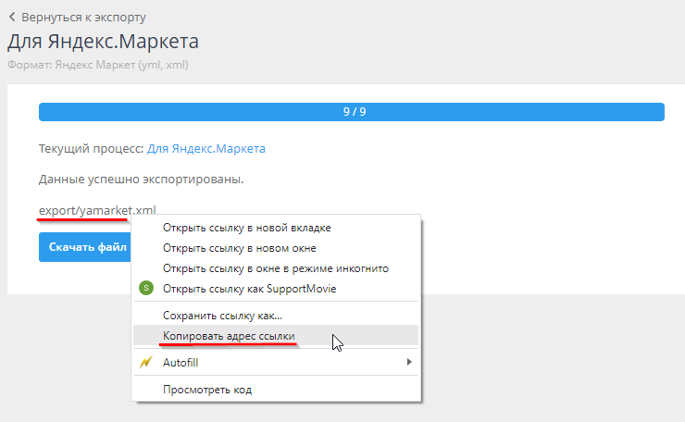Click "Копировать адрес ссылки" in context menu

[229, 336]
